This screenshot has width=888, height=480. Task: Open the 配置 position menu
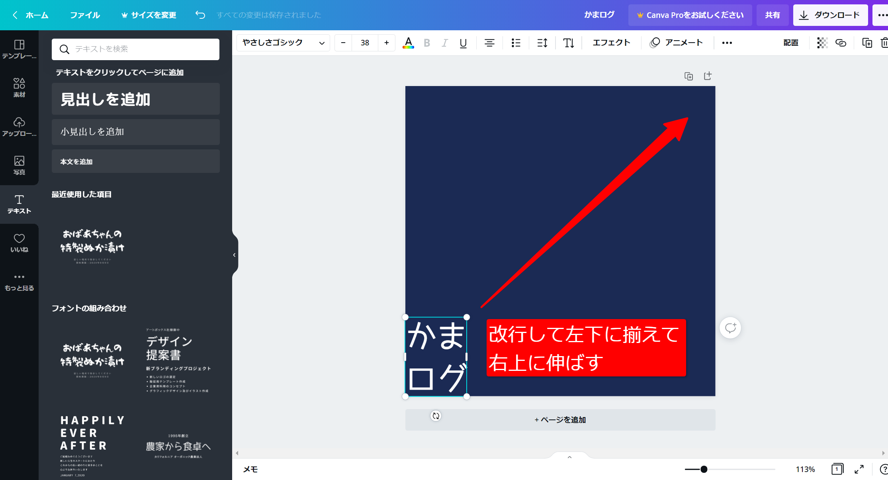pos(791,43)
